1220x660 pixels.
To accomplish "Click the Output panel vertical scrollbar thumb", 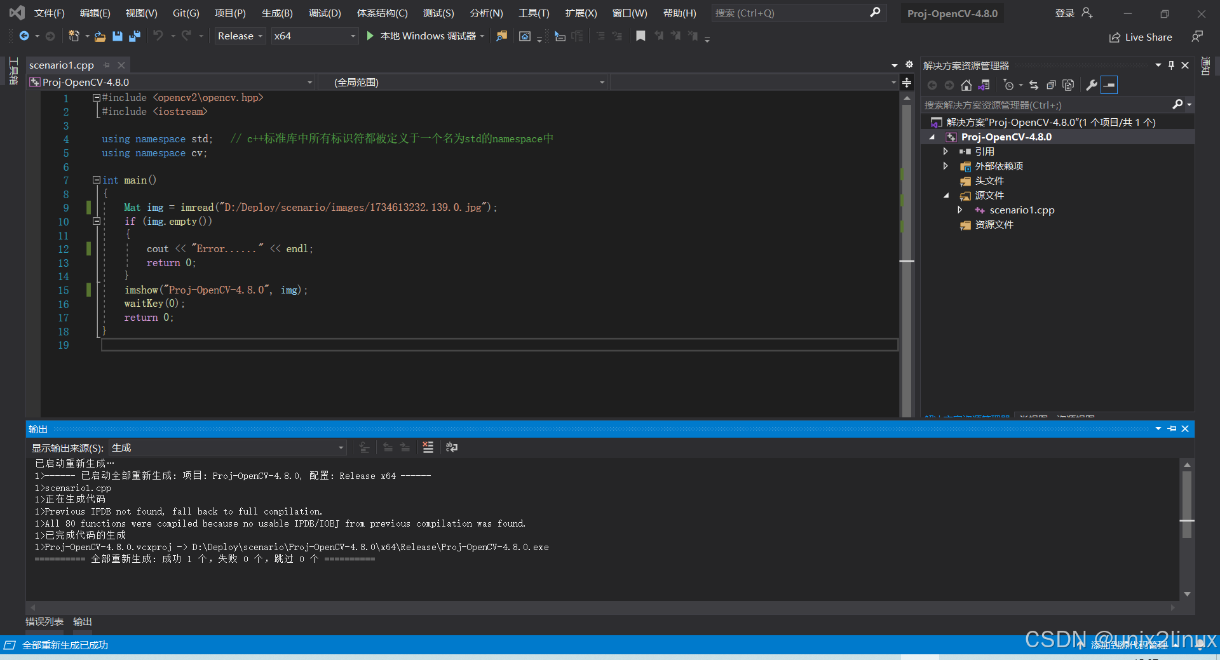I will coord(1187,505).
